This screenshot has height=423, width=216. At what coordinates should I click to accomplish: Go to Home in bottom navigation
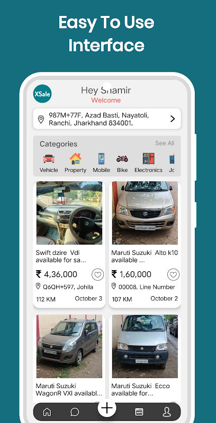pyautogui.click(x=47, y=412)
